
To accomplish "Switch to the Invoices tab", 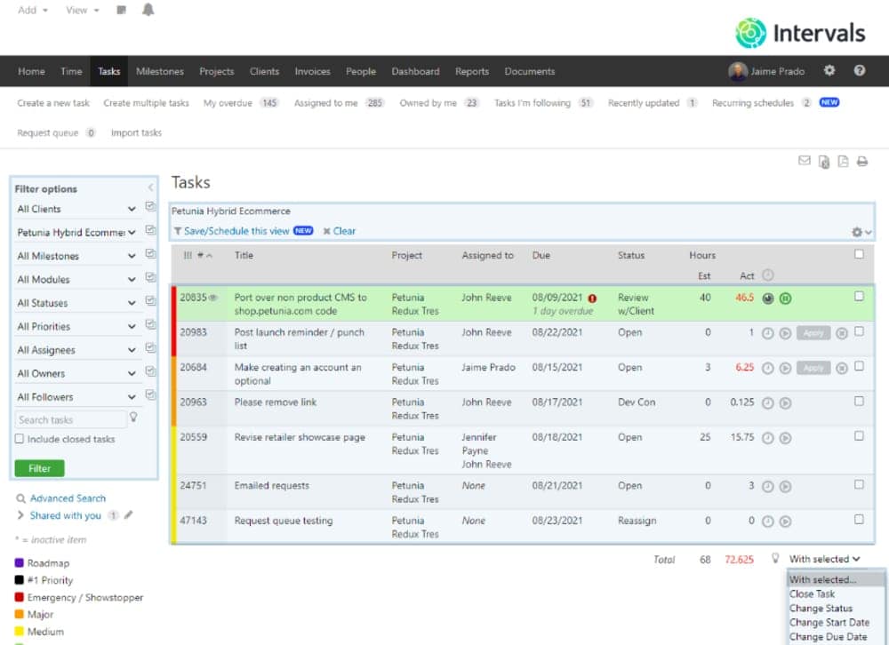I will pos(312,71).
